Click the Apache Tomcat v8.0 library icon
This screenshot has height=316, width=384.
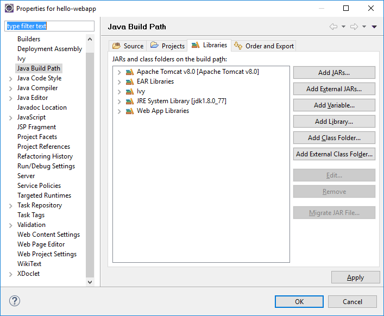pos(129,72)
